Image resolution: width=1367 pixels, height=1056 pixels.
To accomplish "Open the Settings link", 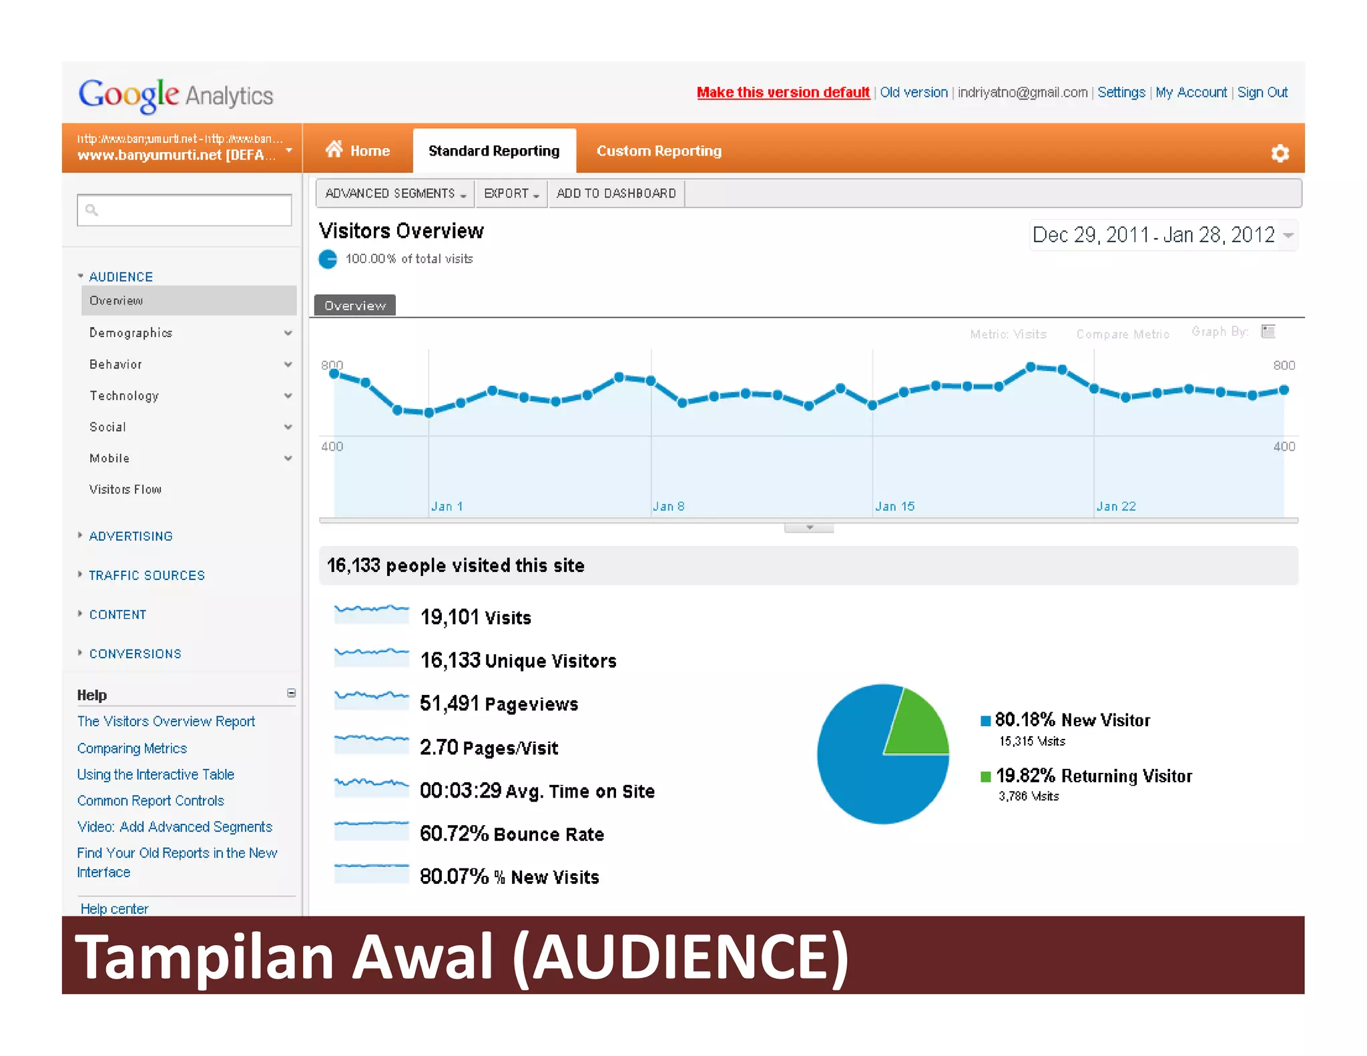I will (x=1121, y=92).
